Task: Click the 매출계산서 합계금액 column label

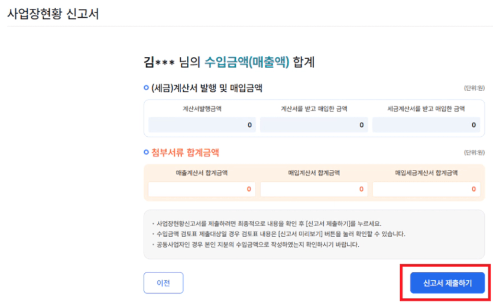Action: click(202, 173)
